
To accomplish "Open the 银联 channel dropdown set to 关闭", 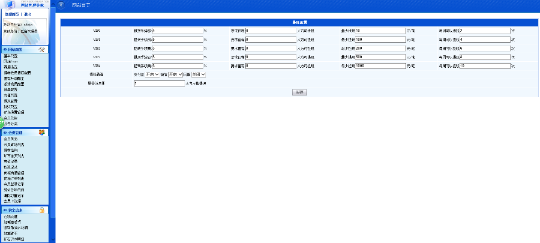I will point(199,74).
